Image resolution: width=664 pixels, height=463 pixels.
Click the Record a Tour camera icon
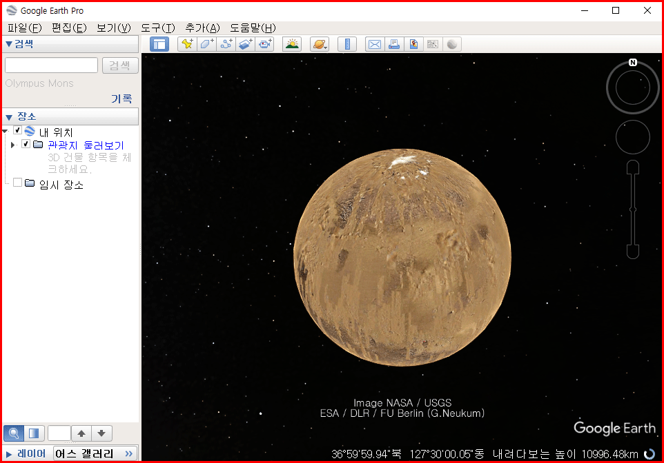point(265,44)
